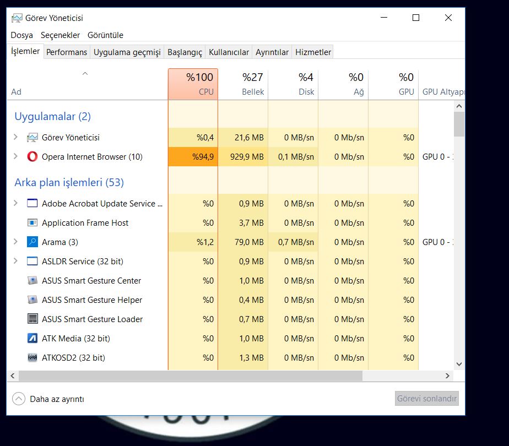This screenshot has height=446, width=509.
Task: Click the ASLDR Service icon
Action: [x=32, y=261]
